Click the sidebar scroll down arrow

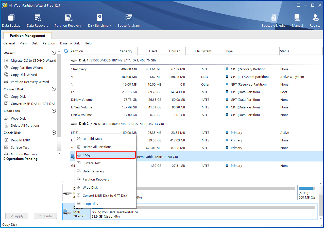coord(59,153)
